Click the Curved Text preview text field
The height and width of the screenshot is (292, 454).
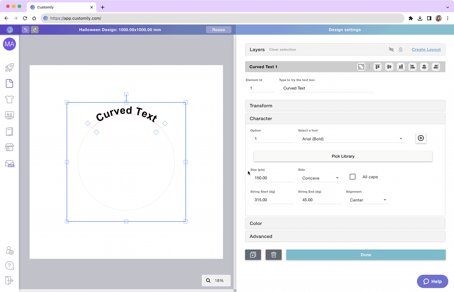click(x=328, y=88)
